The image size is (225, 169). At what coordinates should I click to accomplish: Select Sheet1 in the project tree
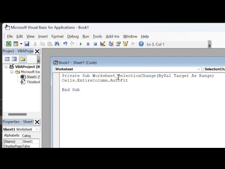33,77
